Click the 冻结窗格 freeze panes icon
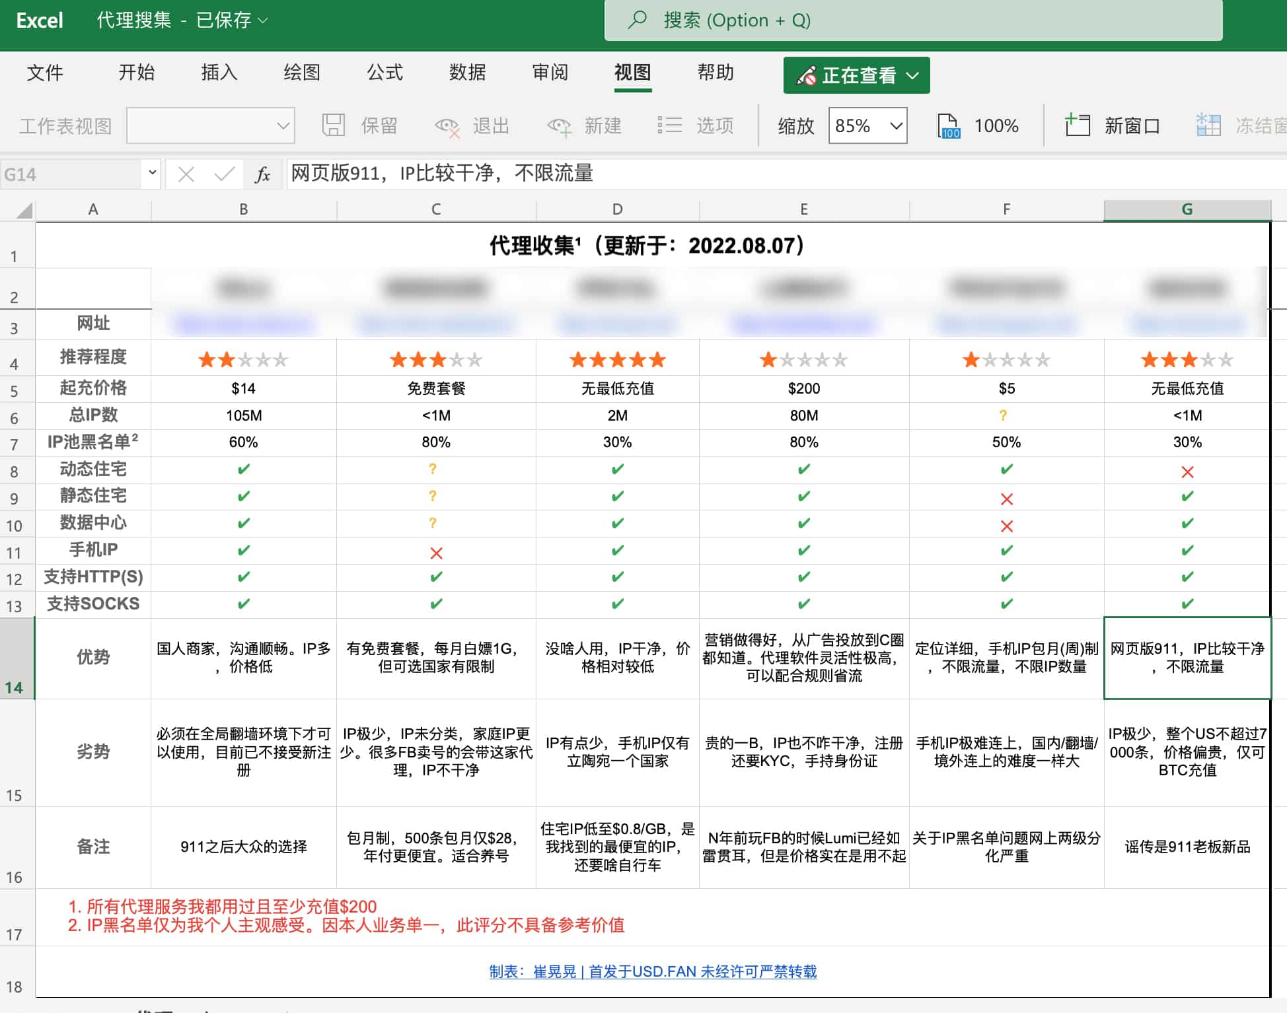Screen dimensions: 1287x1013 coord(1208,125)
